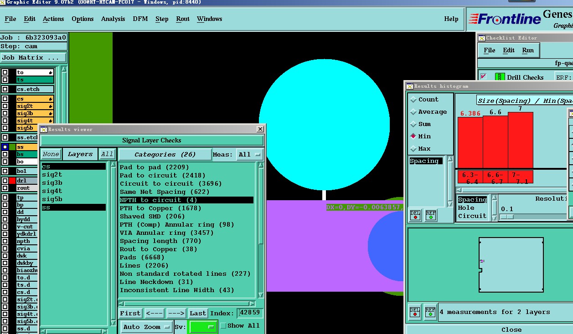Select the Count radio option
Viewport: 573px width, 334px height.
tap(413, 99)
